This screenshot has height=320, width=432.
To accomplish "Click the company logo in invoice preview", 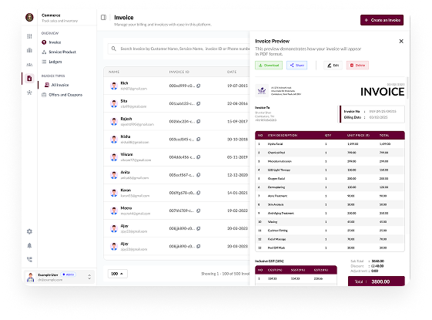I will coord(262,90).
